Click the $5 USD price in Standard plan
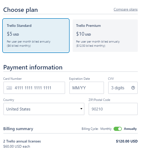 point(13,34)
